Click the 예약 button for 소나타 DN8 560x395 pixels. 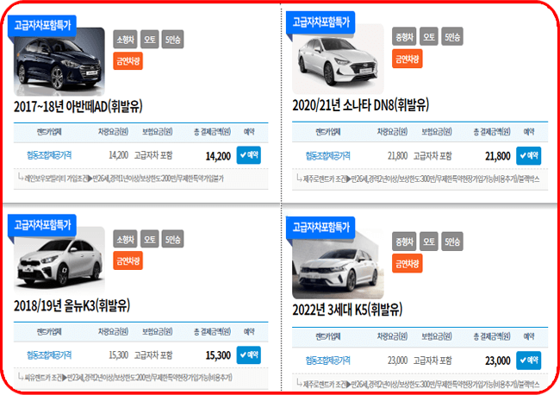[529, 155]
